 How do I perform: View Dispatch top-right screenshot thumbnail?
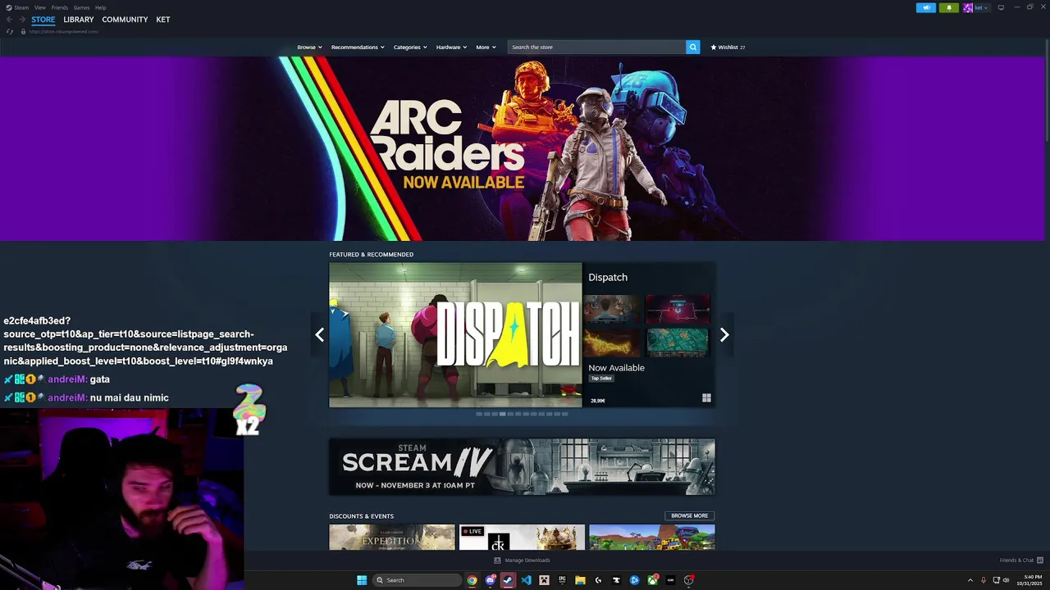pos(678,309)
